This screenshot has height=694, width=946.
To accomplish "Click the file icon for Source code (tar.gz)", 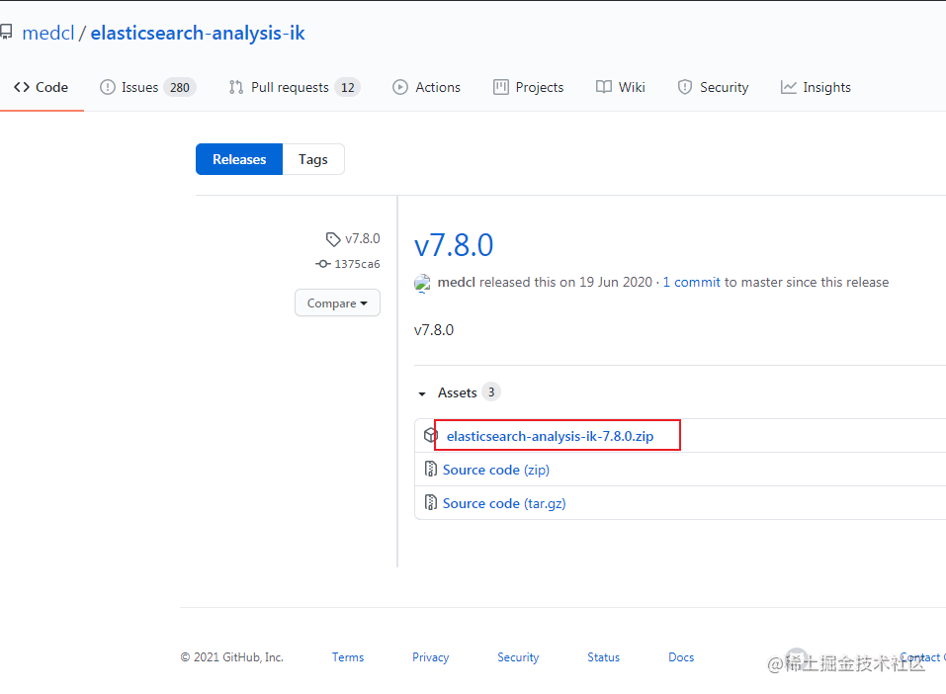I will pos(431,502).
